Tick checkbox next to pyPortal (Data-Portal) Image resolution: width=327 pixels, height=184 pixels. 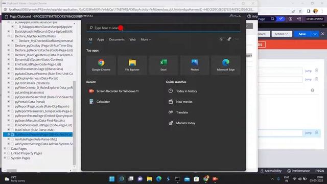(x=12, y=102)
